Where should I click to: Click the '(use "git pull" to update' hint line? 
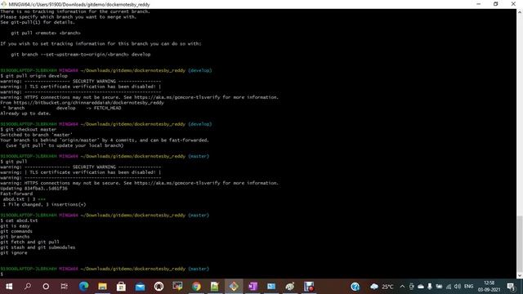coord(65,145)
